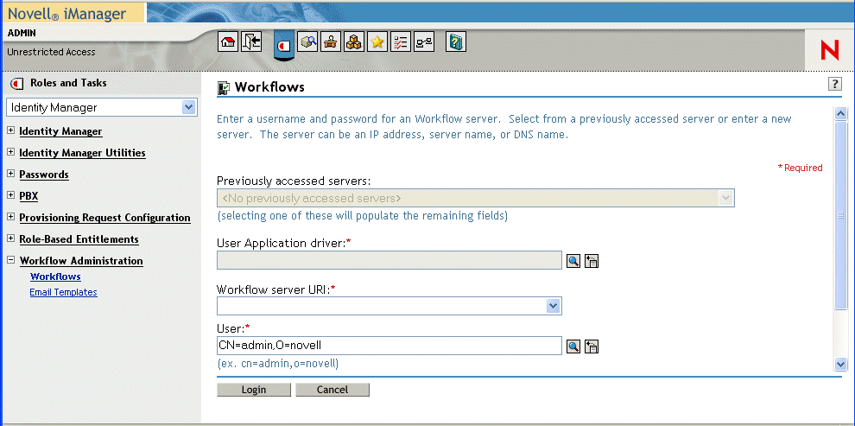
Task: Open the Favorites star icon
Action: 377,42
